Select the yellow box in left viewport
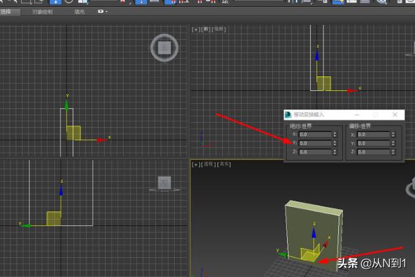The width and height of the screenshot is (415, 277). tap(54, 218)
